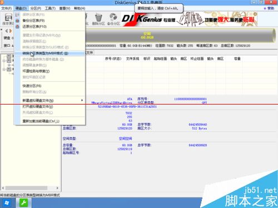Expand the child node under second disk
The height and width of the screenshot is (208, 278).
pos(9,65)
